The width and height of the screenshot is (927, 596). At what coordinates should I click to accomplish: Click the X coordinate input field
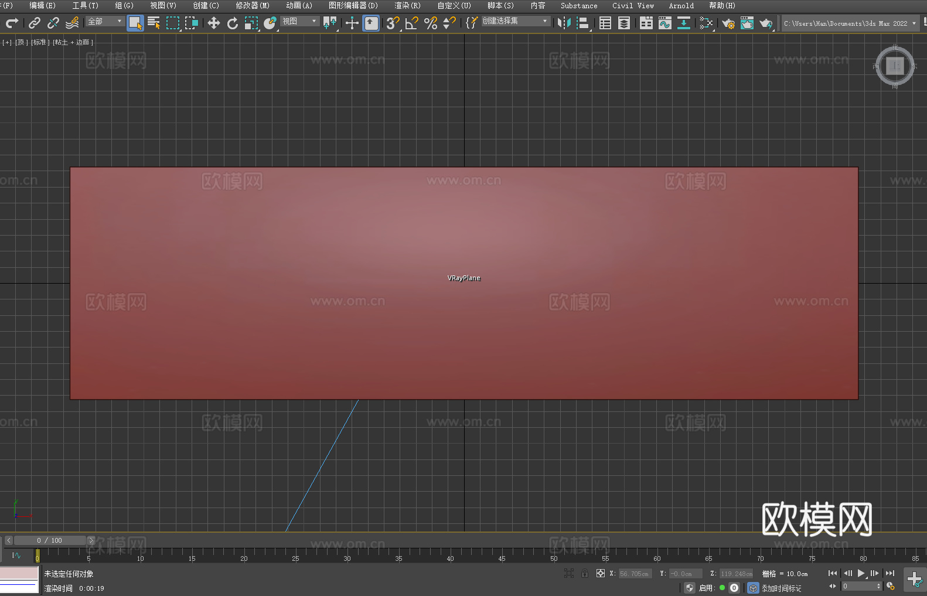(x=635, y=574)
